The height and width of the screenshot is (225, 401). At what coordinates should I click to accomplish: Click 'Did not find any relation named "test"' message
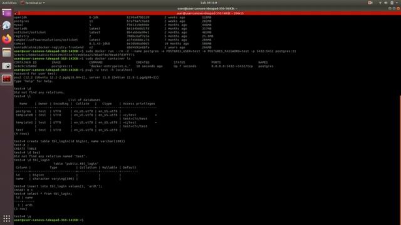click(51, 156)
